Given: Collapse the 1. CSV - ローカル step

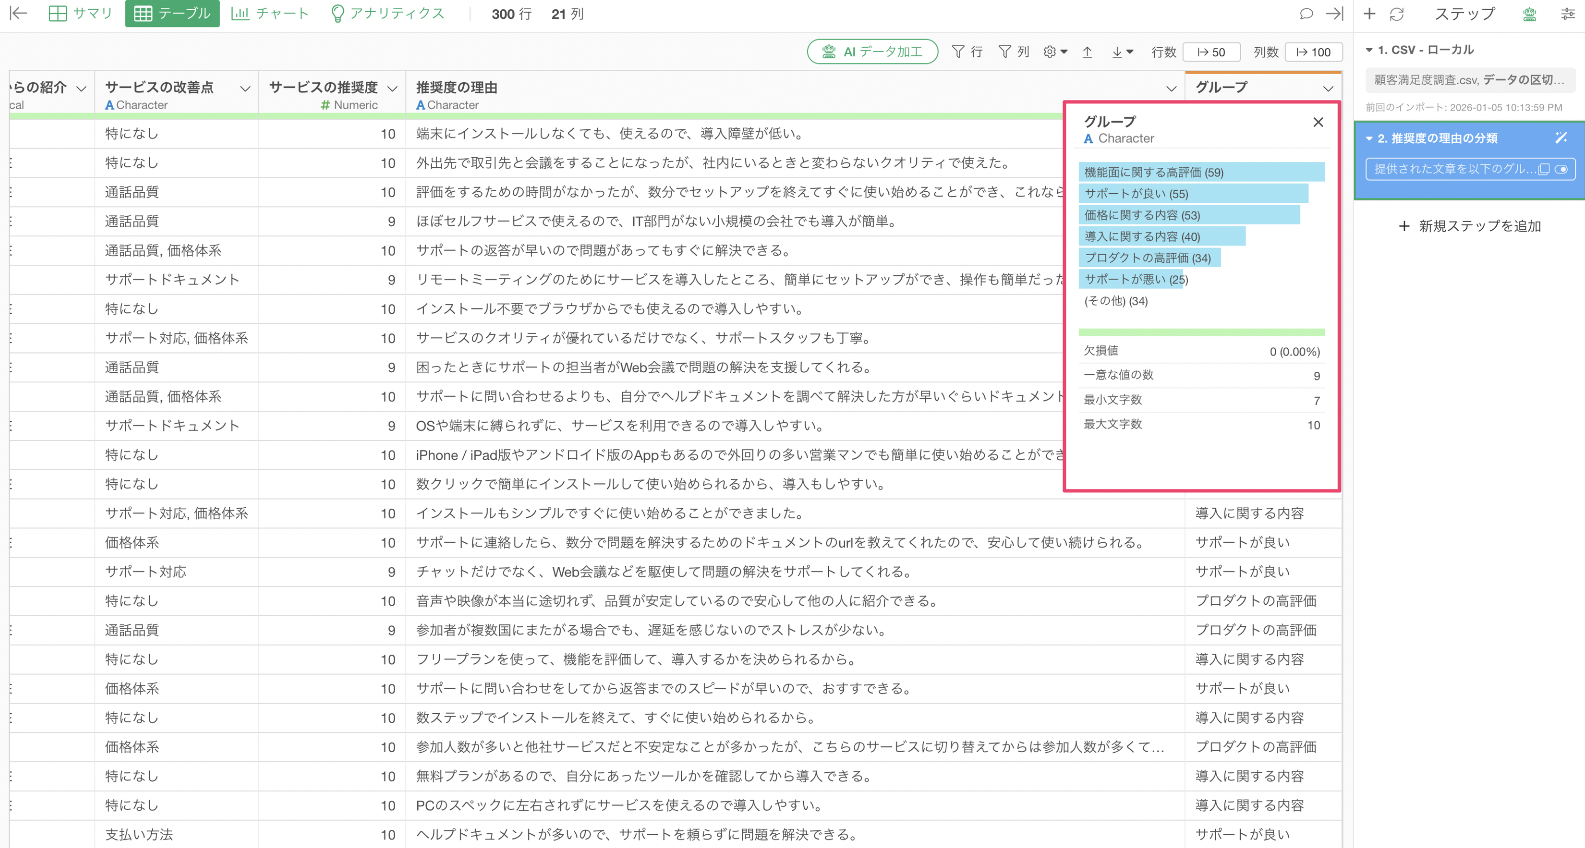Looking at the screenshot, I should (1369, 50).
